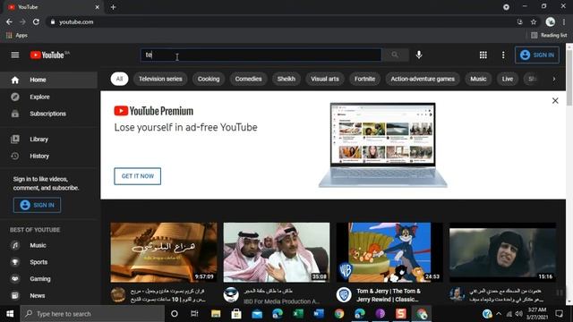
Task: Open File Explorer from taskbar
Action: click(x=216, y=314)
